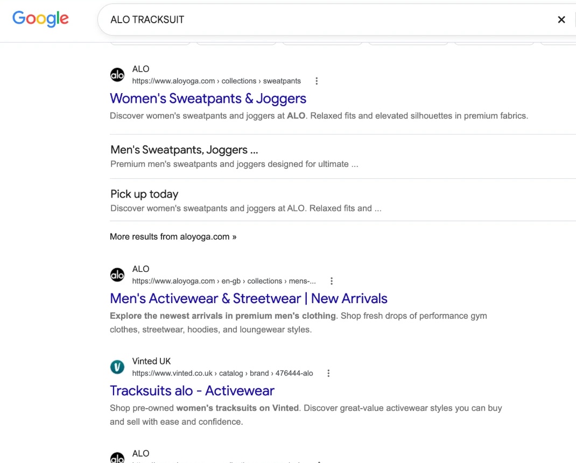The image size is (576, 463).
Task: Open Pick up today sitelink
Action: pos(144,194)
